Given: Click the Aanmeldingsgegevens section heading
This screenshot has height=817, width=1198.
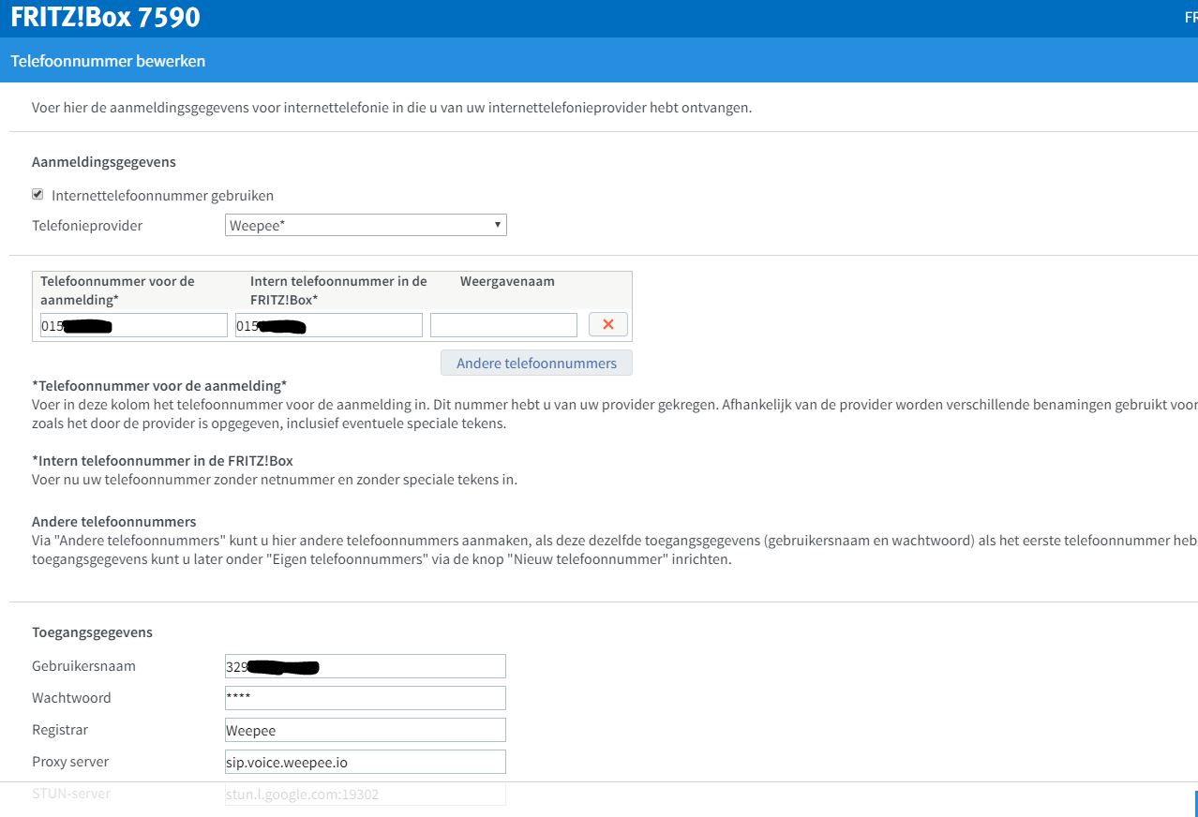Looking at the screenshot, I should tap(104, 162).
